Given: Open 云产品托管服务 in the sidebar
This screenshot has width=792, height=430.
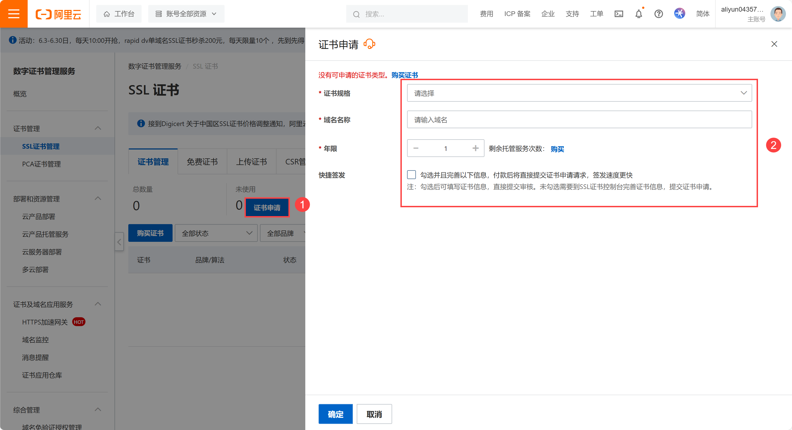Looking at the screenshot, I should click(x=45, y=234).
